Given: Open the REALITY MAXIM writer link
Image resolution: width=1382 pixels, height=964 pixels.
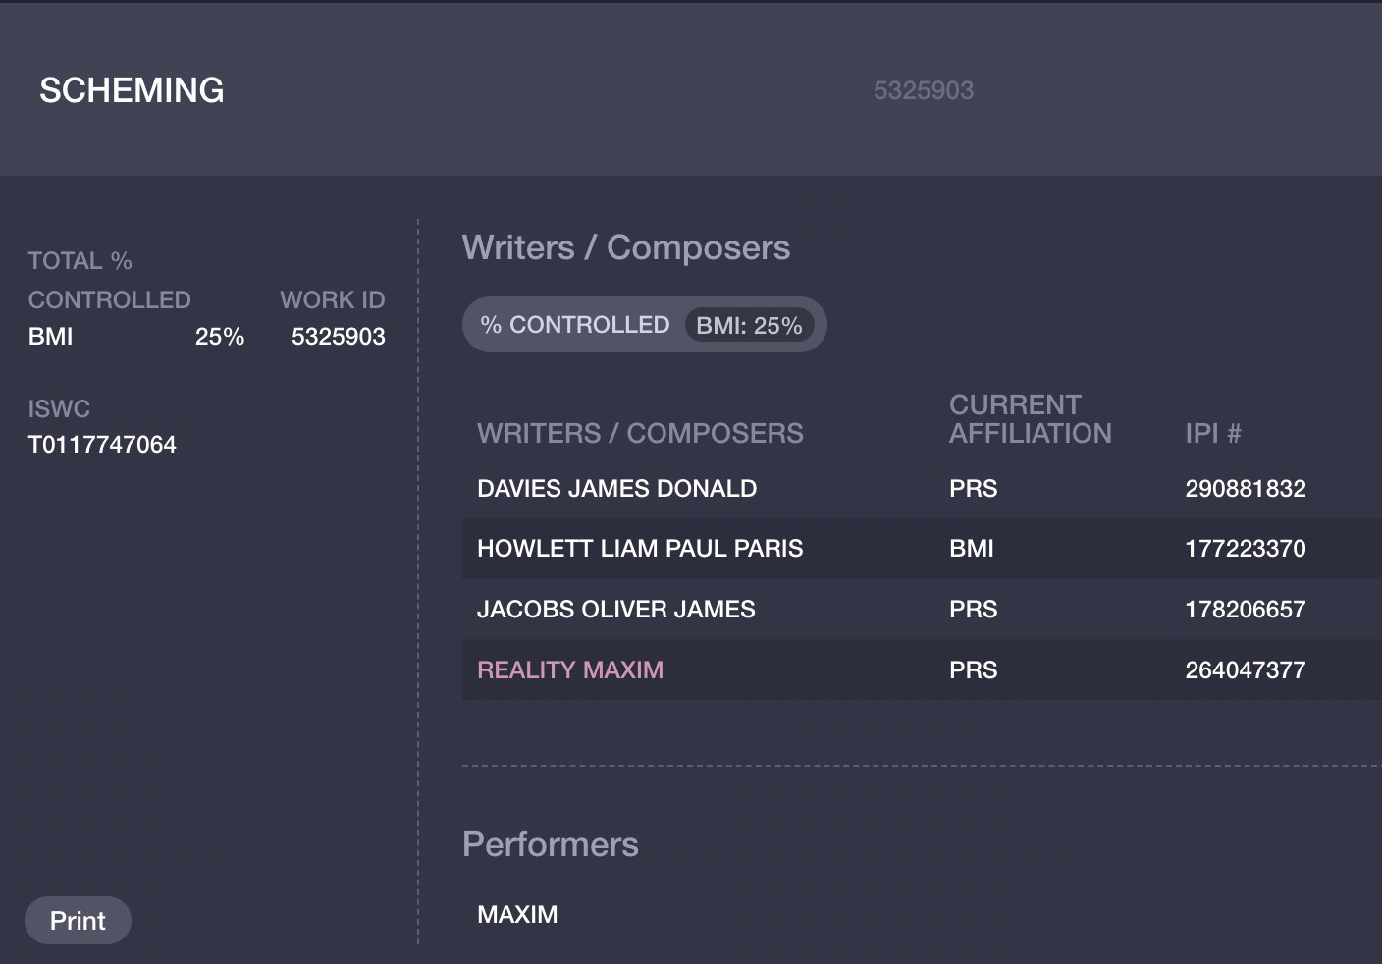Looking at the screenshot, I should 570,669.
